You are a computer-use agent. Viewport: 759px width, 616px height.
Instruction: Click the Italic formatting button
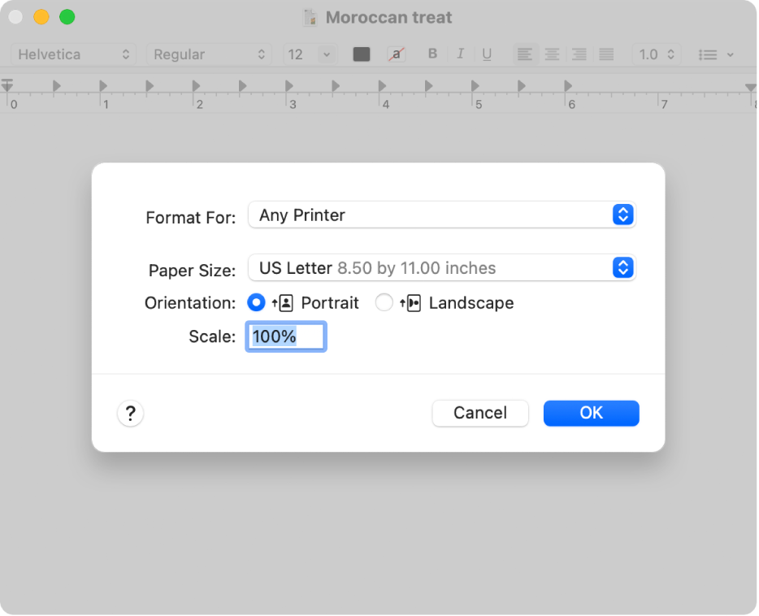click(460, 54)
